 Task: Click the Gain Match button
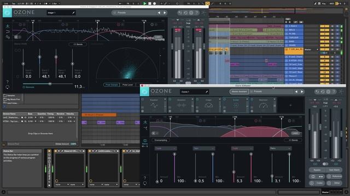tap(334, 170)
